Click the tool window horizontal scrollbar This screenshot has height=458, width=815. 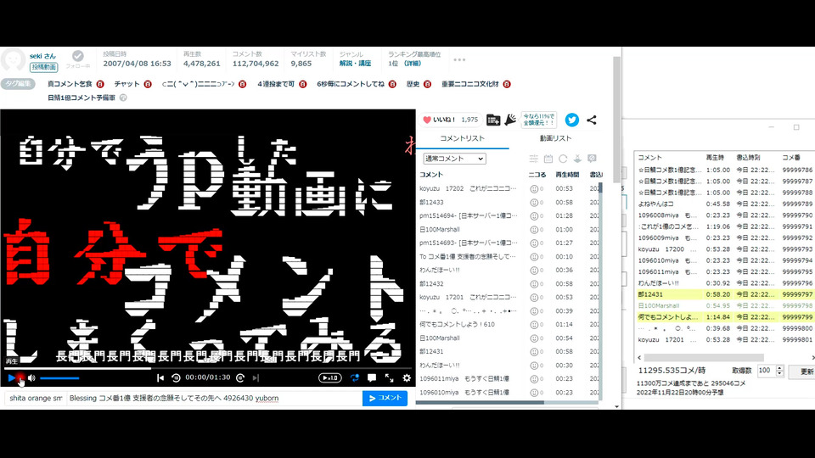[x=704, y=358]
